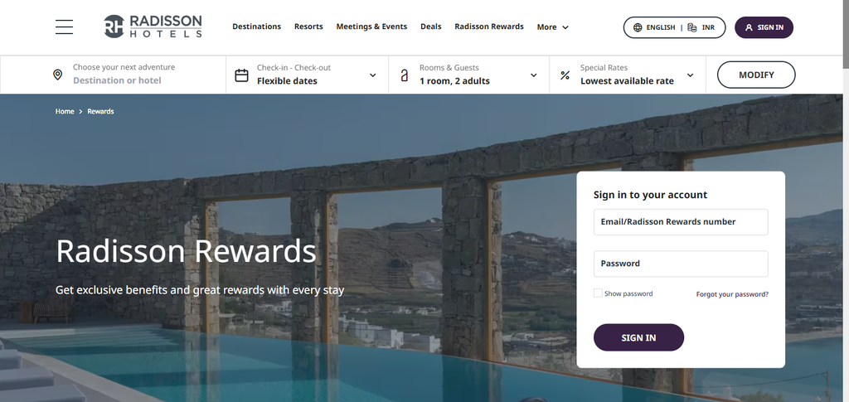Open the Deals menu item

coord(431,27)
